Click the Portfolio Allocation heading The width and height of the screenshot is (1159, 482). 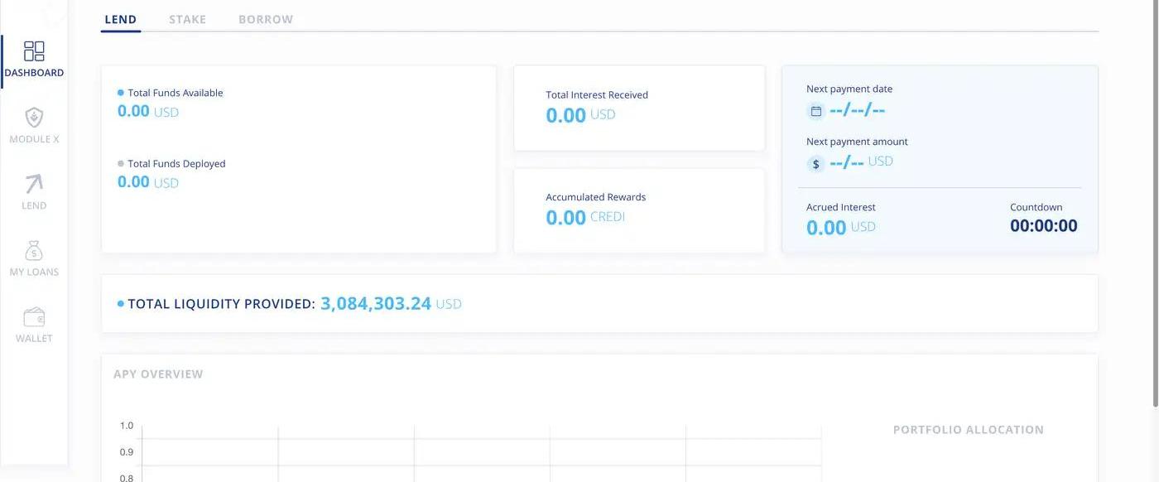968,430
